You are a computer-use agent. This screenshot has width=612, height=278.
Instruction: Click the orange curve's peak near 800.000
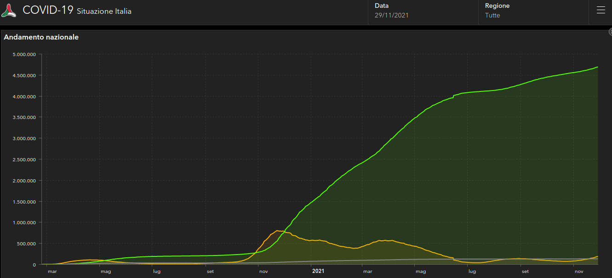pyautogui.click(x=278, y=231)
